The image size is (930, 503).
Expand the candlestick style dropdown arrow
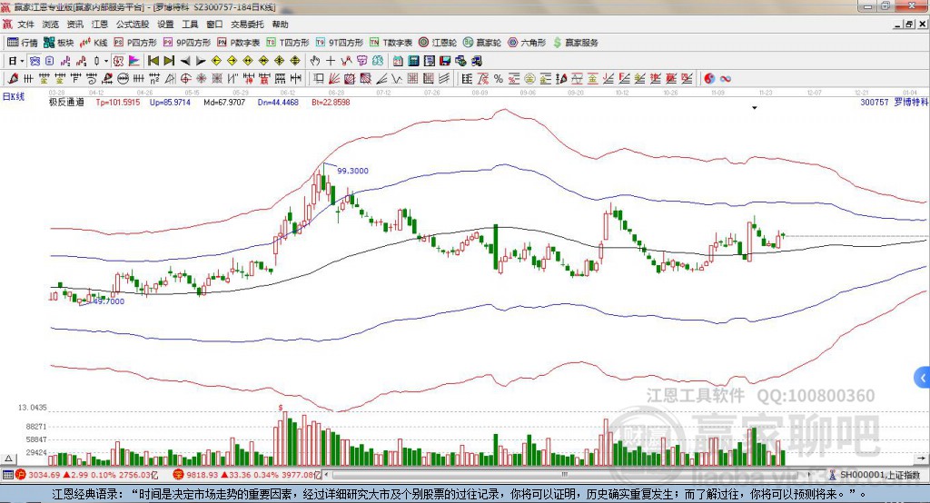tap(106, 61)
